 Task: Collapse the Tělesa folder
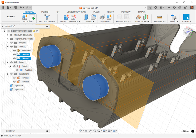pos(7,47)
